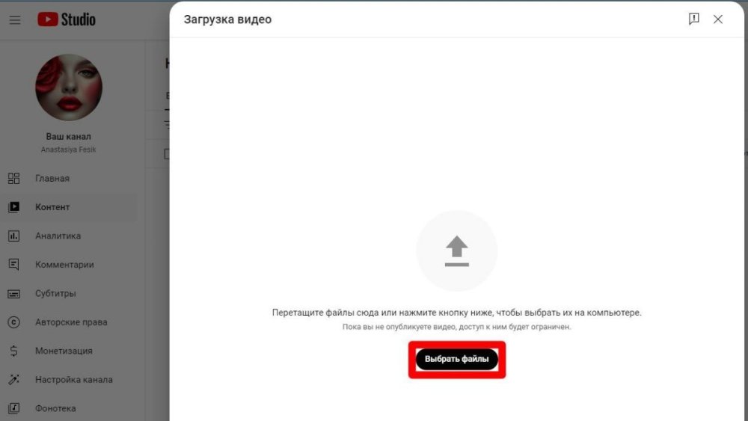This screenshot has height=421, width=748.
Task: Go to Комментарии in the sidebar
Action: point(64,265)
